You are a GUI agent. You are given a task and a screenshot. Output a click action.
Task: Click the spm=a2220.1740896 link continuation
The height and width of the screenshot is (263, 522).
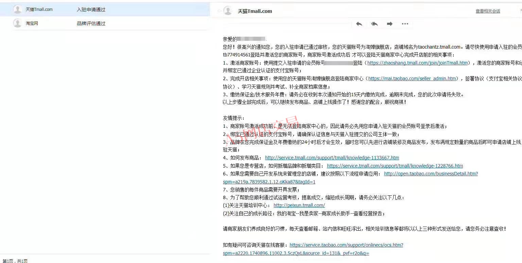(x=296, y=253)
